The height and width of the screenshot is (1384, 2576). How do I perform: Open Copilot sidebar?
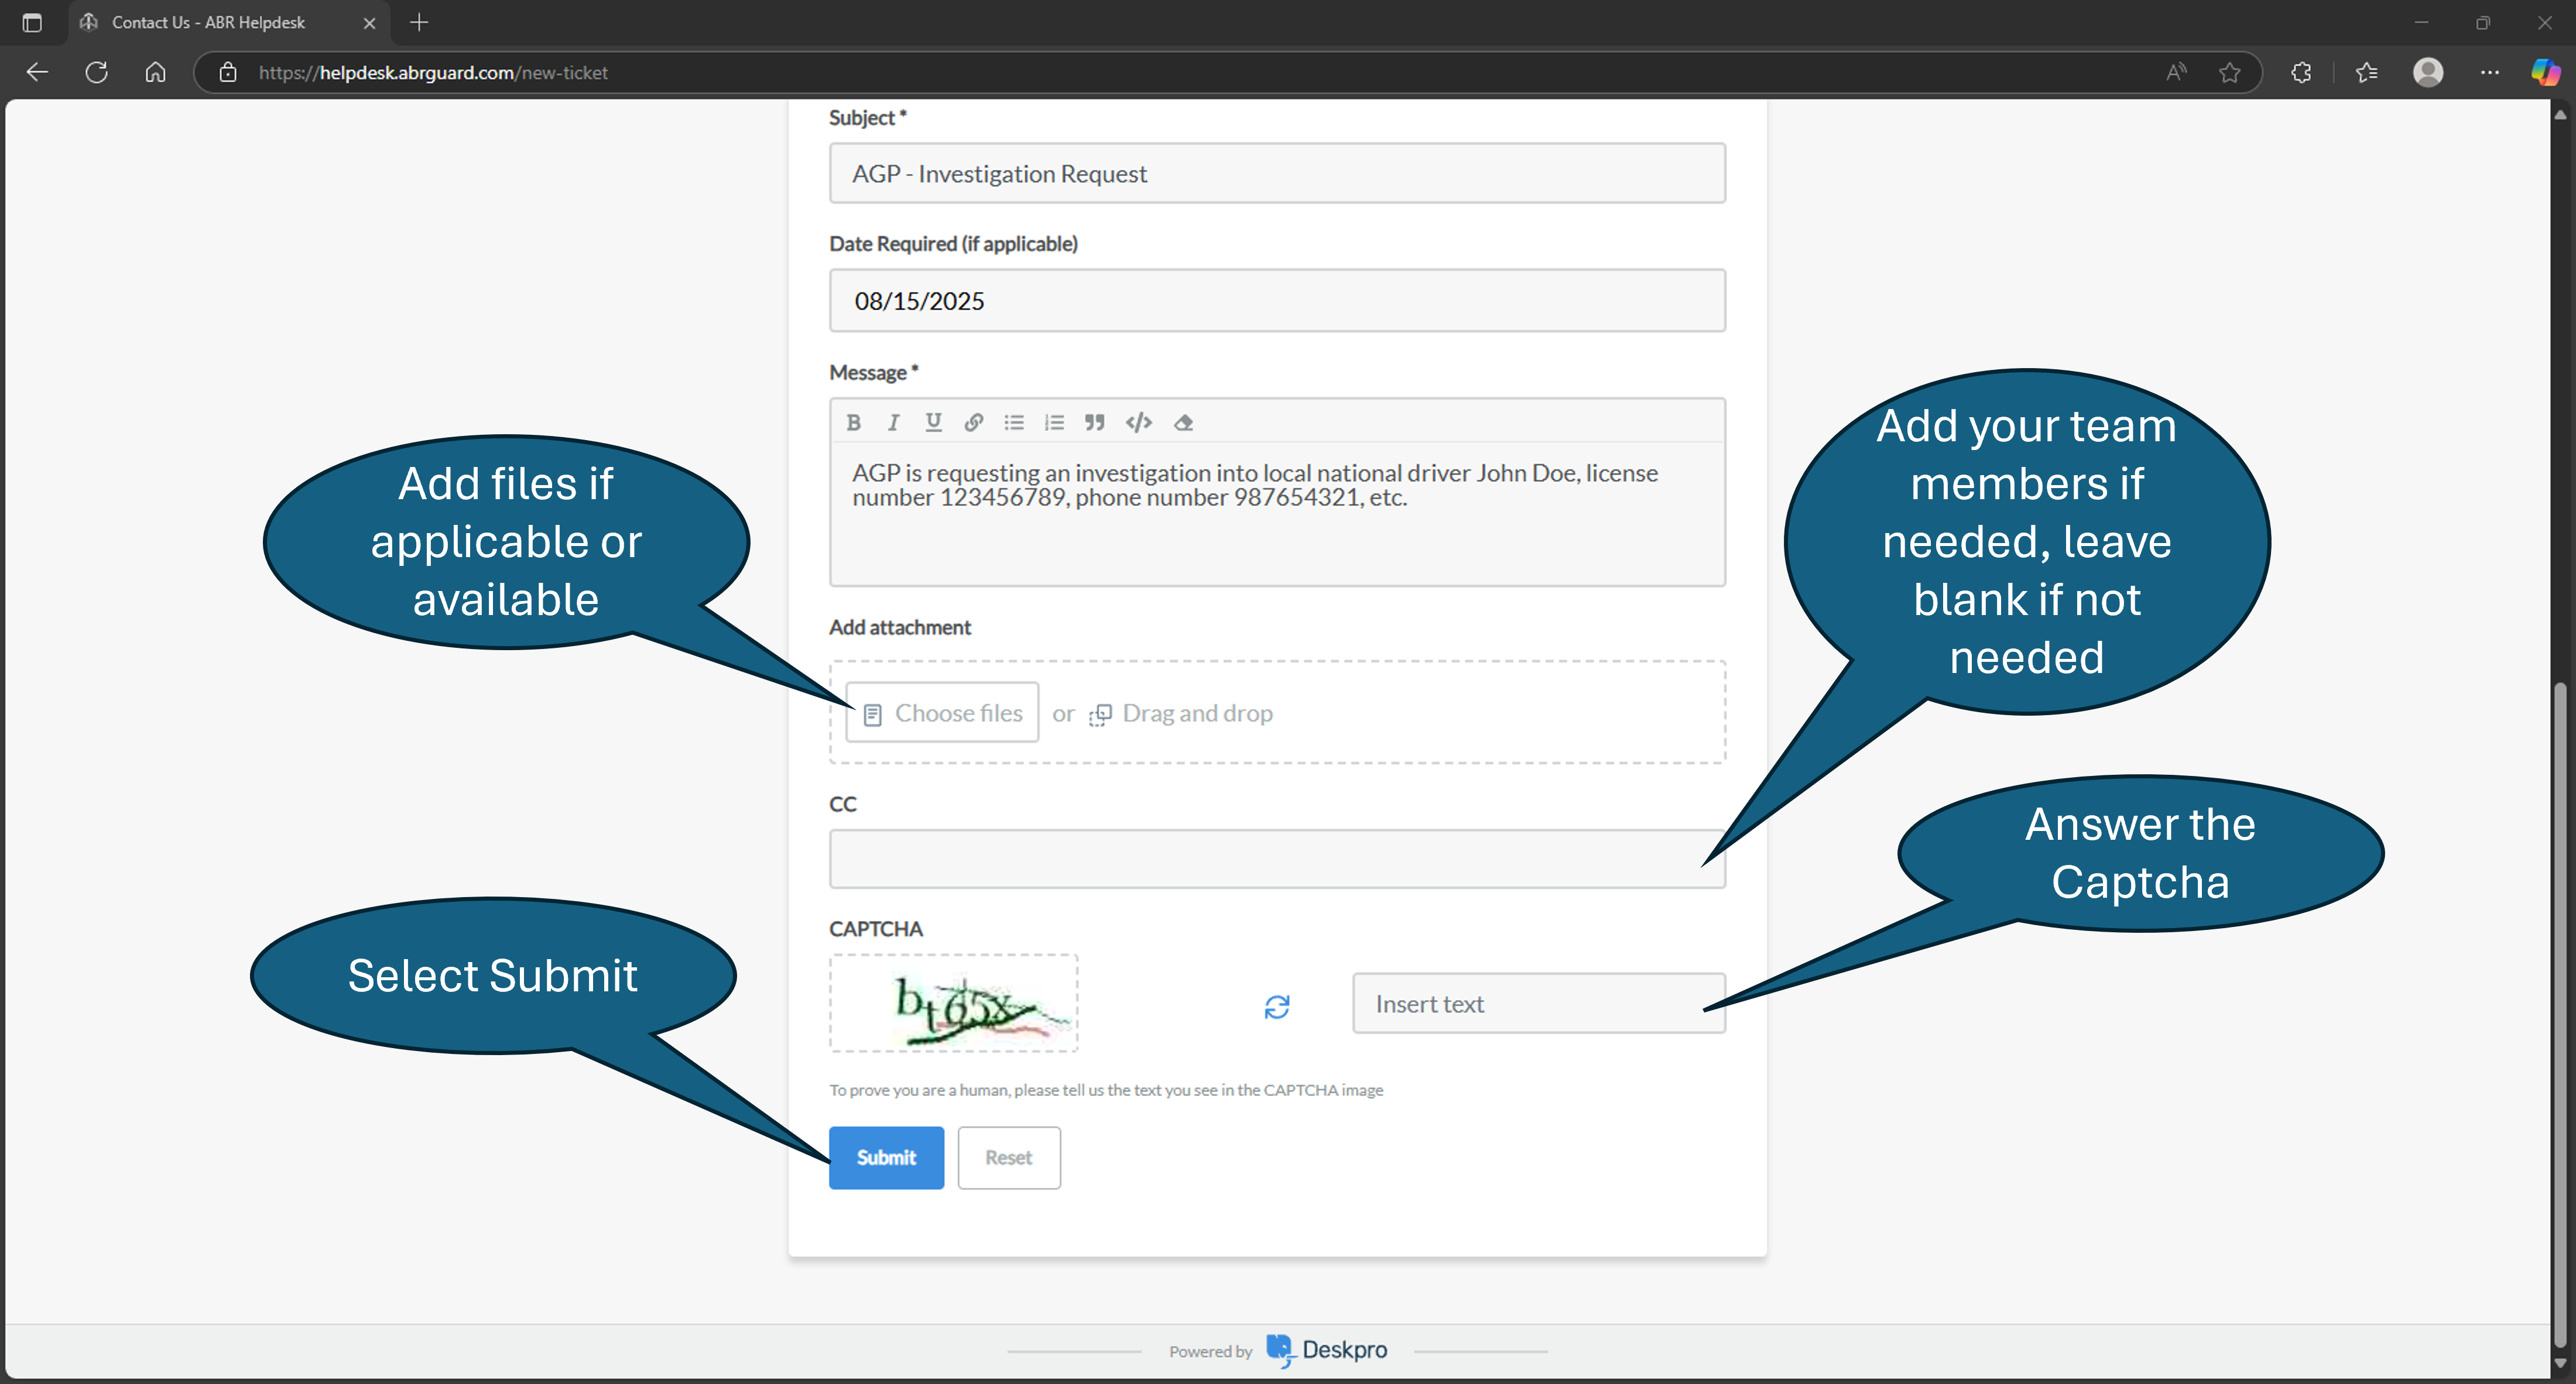click(2545, 72)
